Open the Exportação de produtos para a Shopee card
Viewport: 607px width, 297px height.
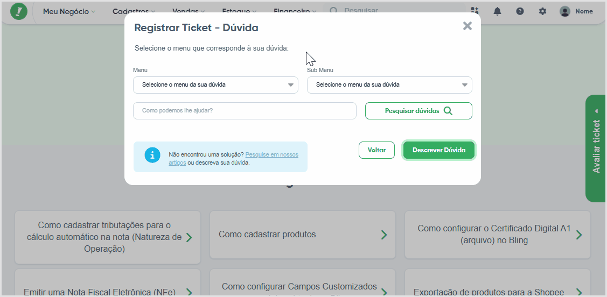[498, 282]
